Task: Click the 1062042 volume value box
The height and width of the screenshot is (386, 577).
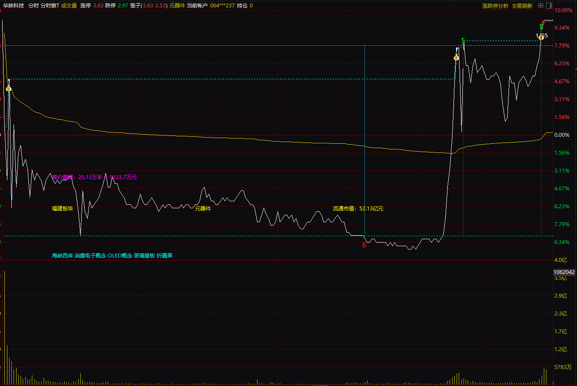Action: pyautogui.click(x=564, y=272)
